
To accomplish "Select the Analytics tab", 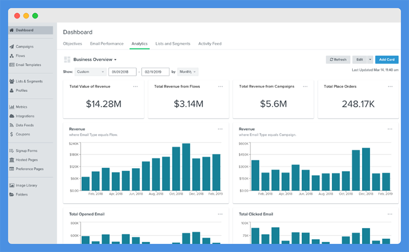I will (x=139, y=44).
